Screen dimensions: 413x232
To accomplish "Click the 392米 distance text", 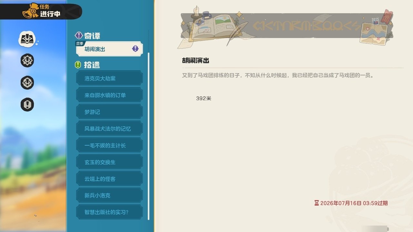I will [x=204, y=98].
